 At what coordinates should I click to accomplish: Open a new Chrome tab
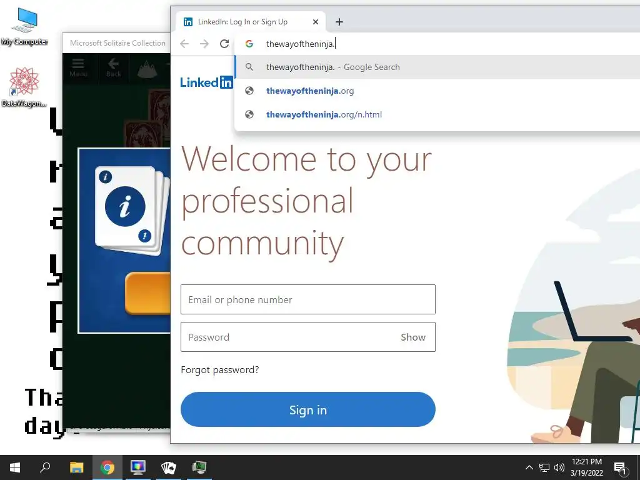pos(339,22)
